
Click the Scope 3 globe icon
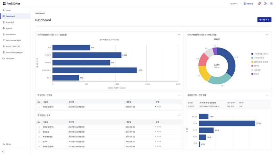click(3, 28)
